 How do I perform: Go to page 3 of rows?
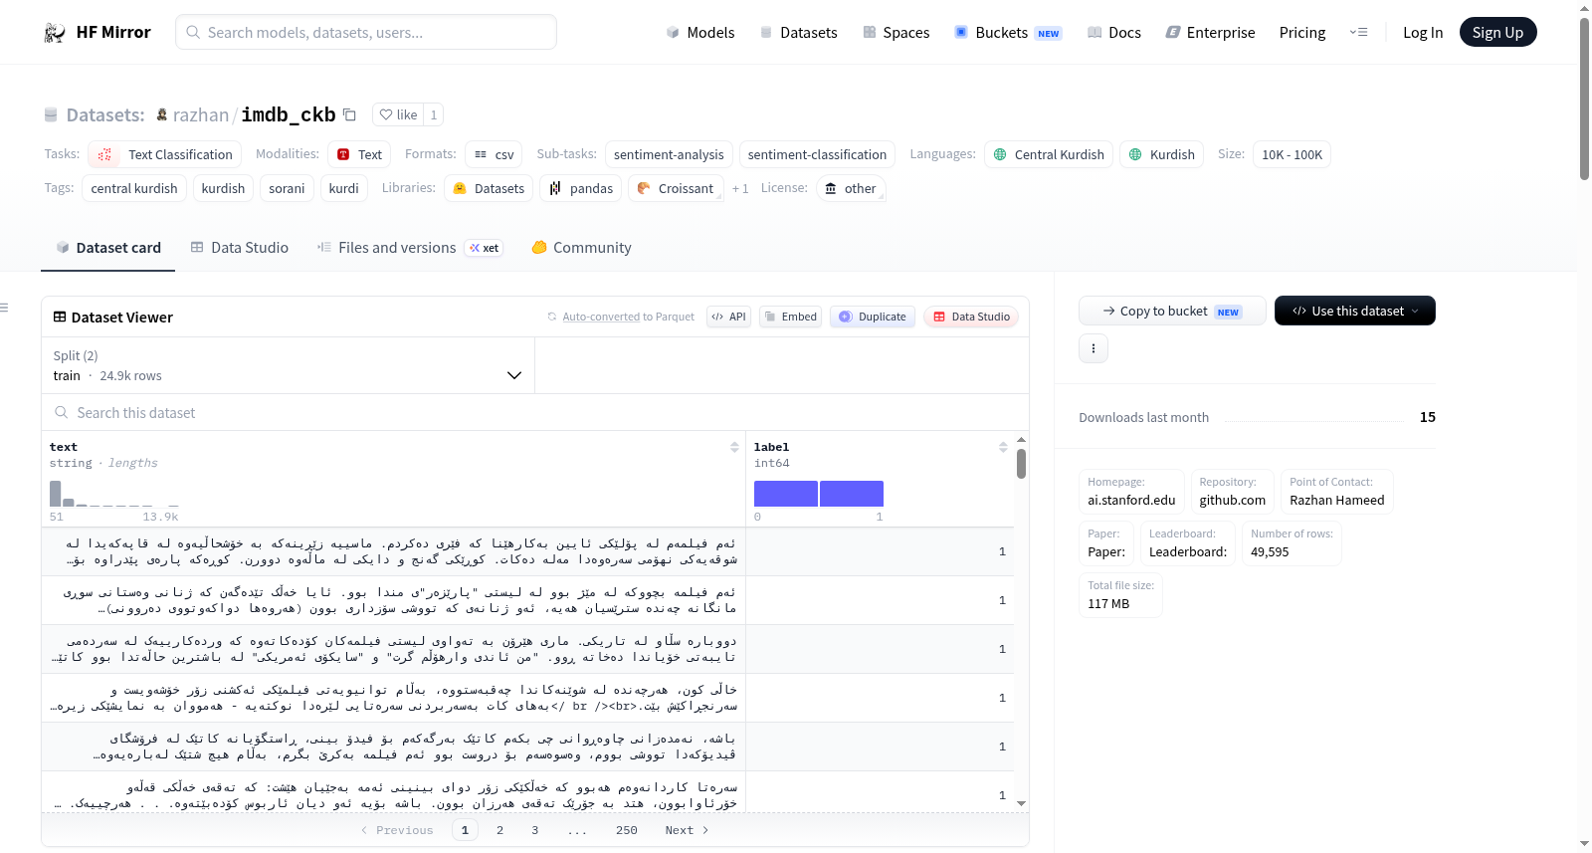tap(534, 830)
